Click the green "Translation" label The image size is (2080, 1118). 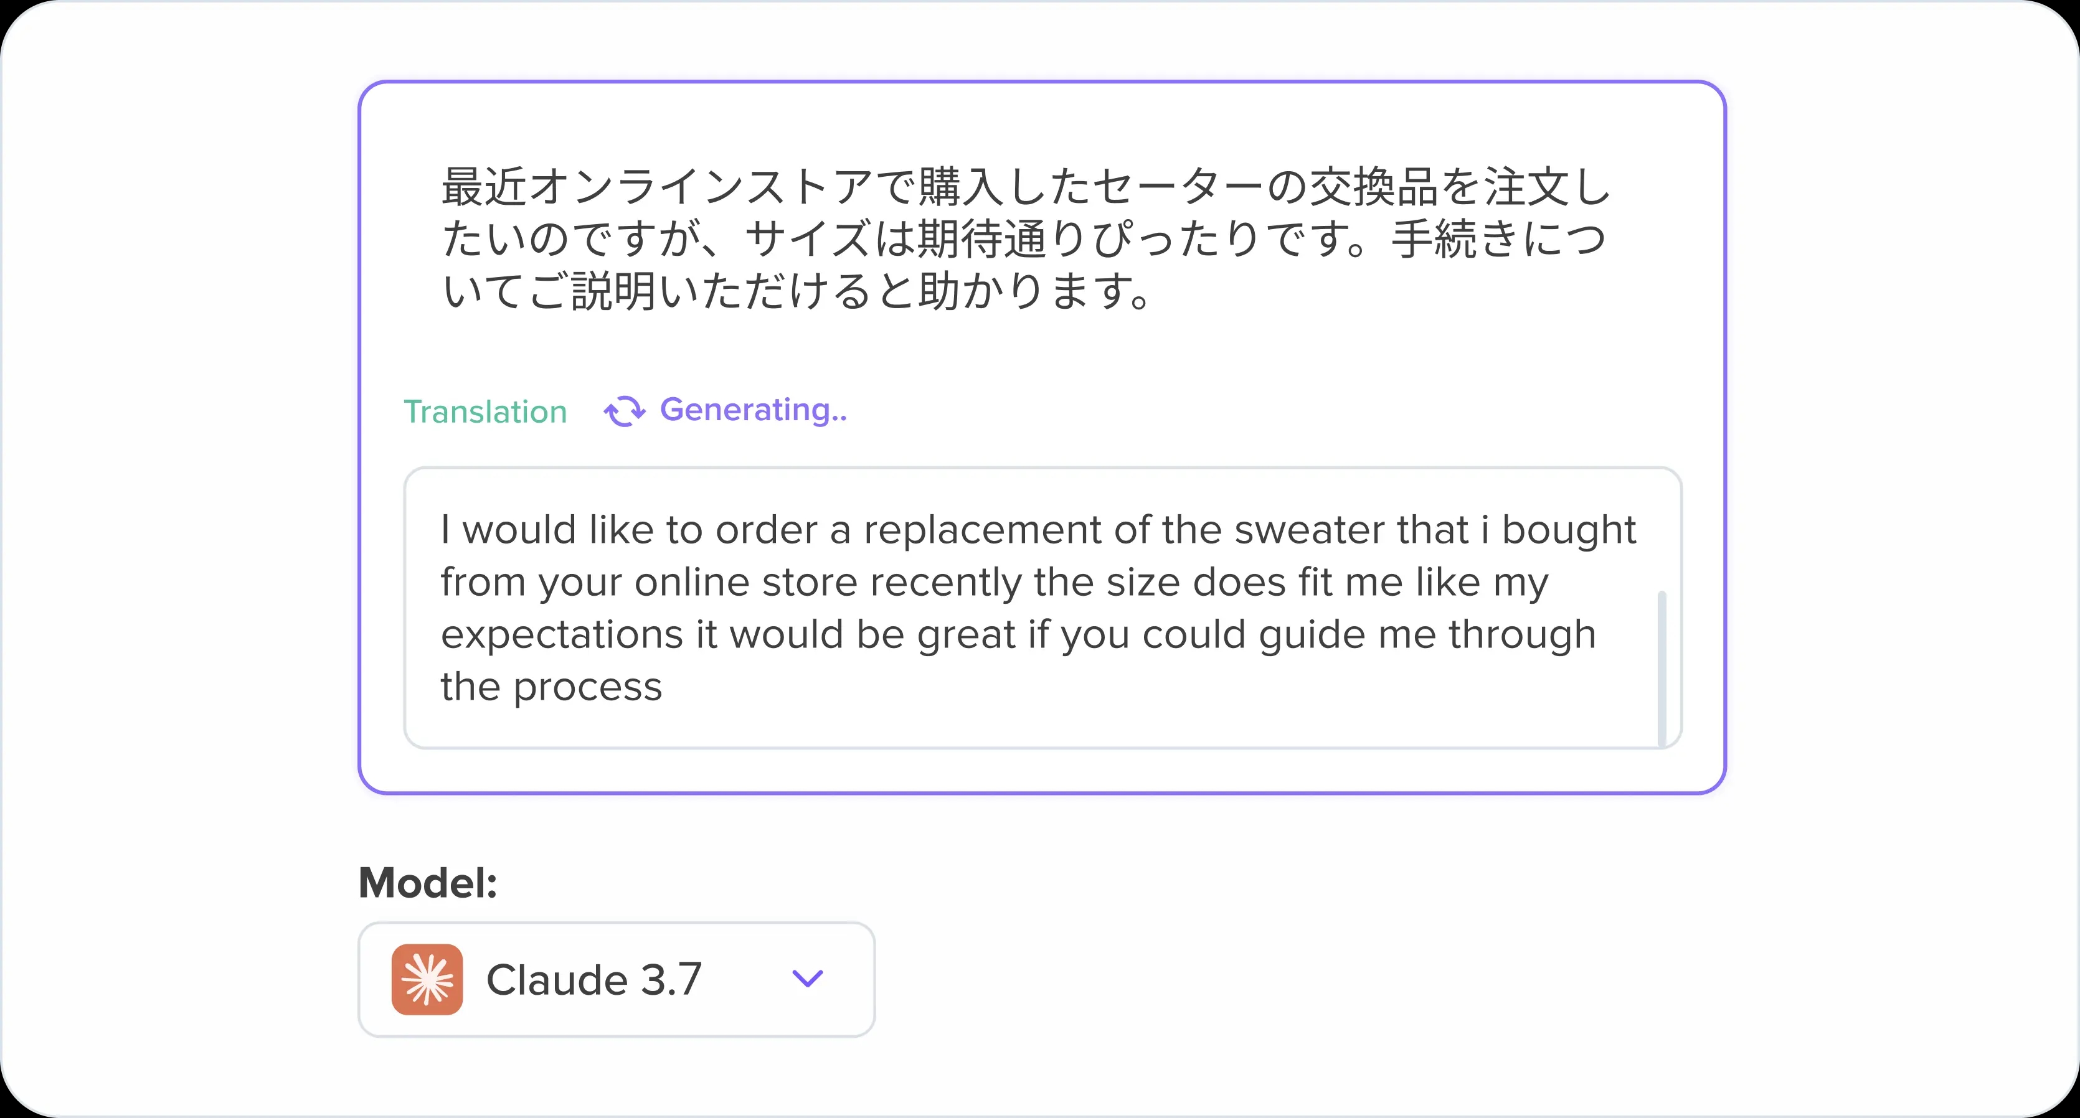click(485, 411)
